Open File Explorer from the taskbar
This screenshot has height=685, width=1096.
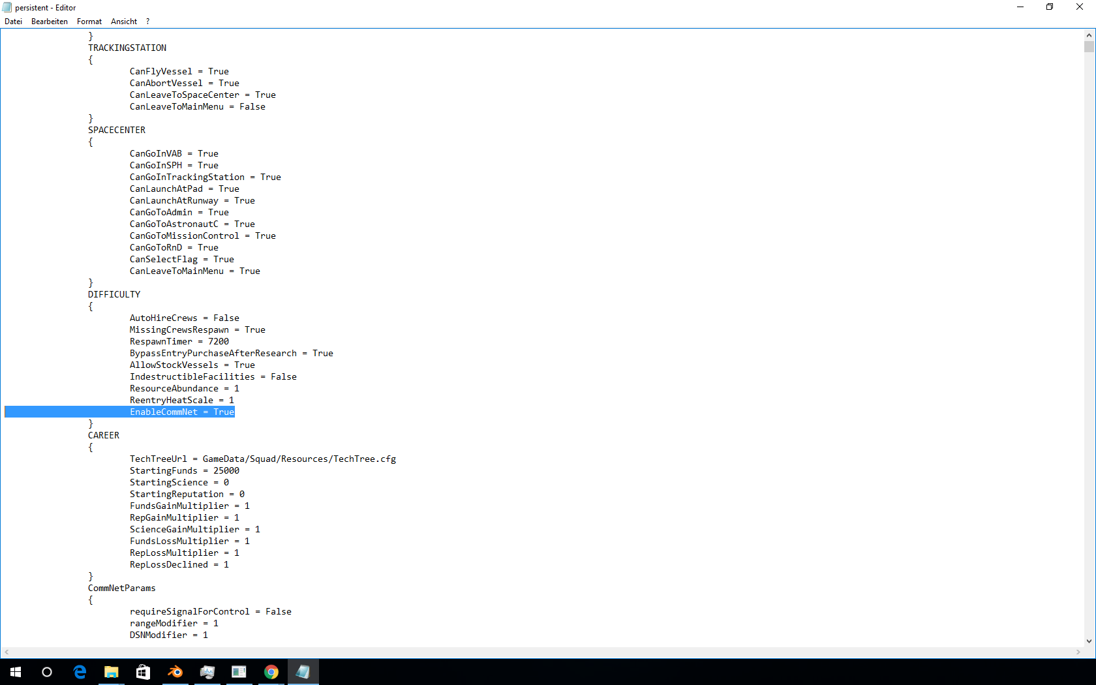coord(112,672)
